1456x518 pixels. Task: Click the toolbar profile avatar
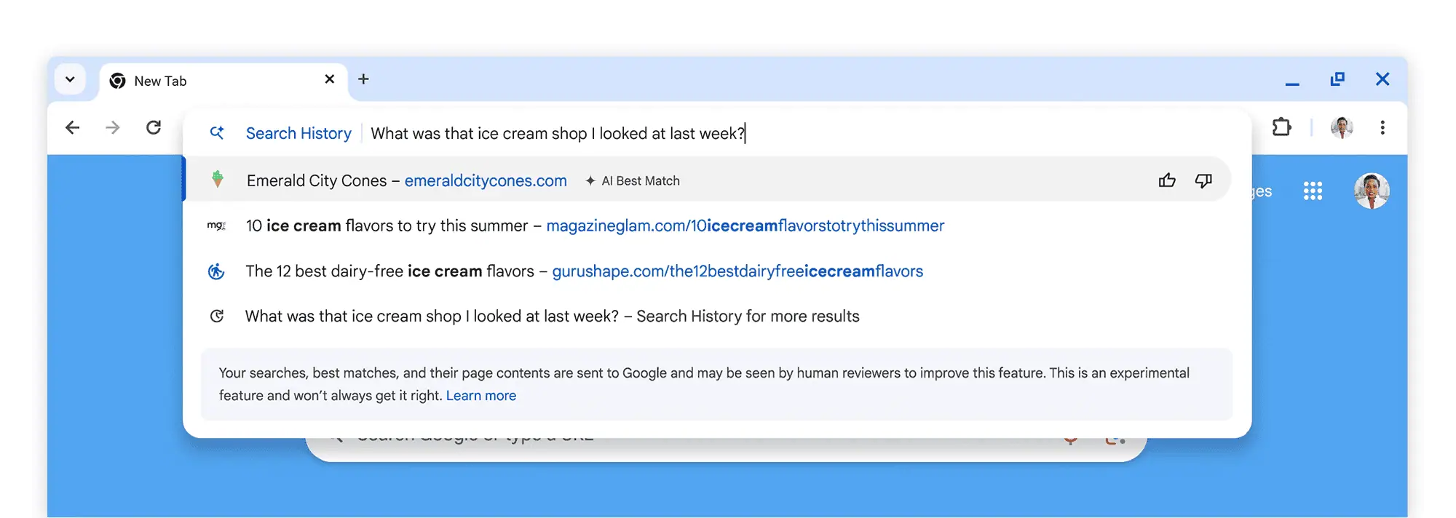tap(1341, 128)
